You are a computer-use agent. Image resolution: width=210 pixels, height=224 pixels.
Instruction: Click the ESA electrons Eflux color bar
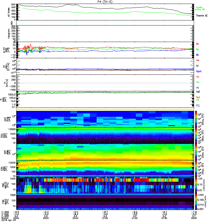pos(196,169)
